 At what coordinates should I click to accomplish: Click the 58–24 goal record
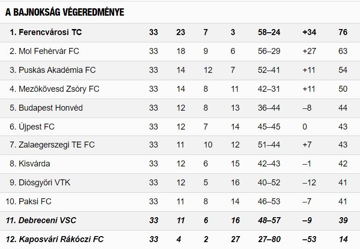pos(269,32)
